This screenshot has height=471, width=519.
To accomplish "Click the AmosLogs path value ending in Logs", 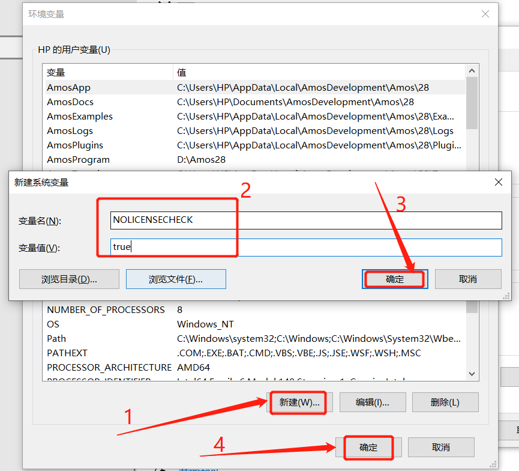I will coord(315,131).
